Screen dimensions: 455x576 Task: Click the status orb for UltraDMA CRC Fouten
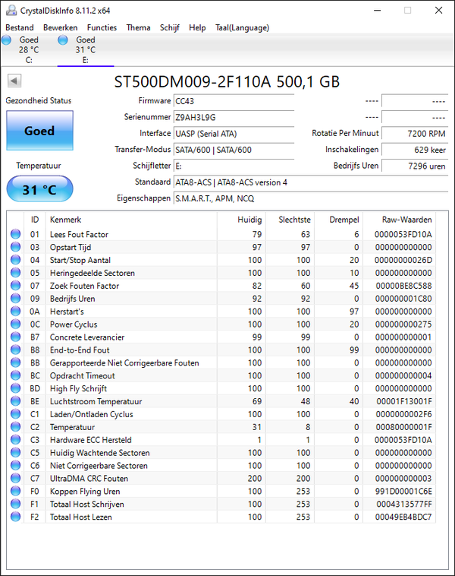click(x=16, y=479)
